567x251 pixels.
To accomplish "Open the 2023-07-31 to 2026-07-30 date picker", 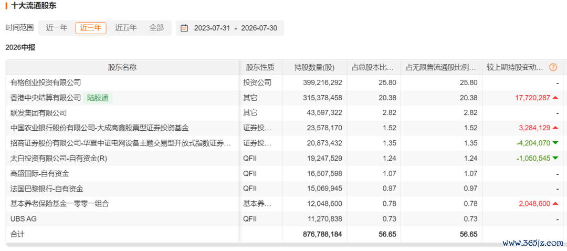I will (230, 28).
